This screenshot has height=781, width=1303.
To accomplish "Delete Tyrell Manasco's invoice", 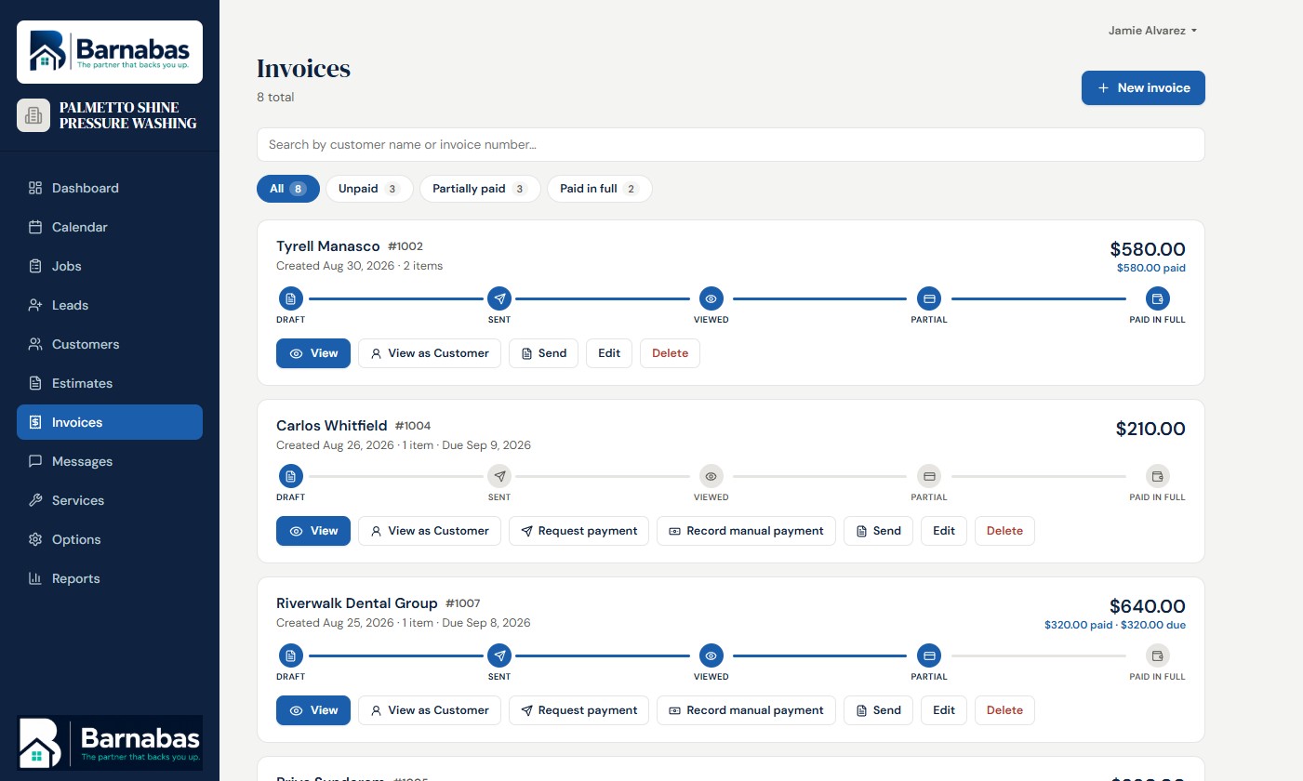I will point(670,353).
